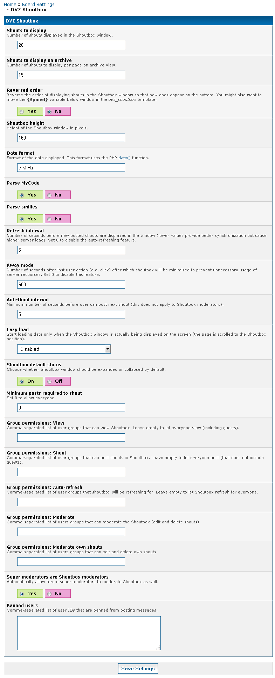Screen dimensions: 275x678
Task: Select Yes for Reversed order
Action: 22,112
